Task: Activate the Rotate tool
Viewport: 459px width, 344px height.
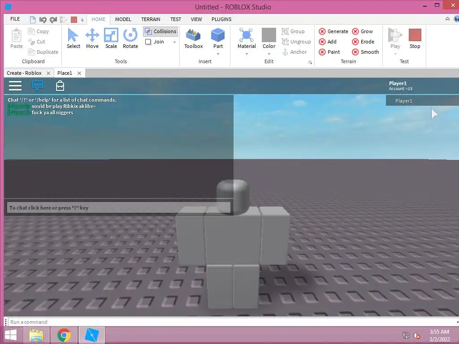Action: coord(130,39)
